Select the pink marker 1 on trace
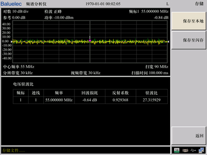The image size is (207, 155). point(90,40)
